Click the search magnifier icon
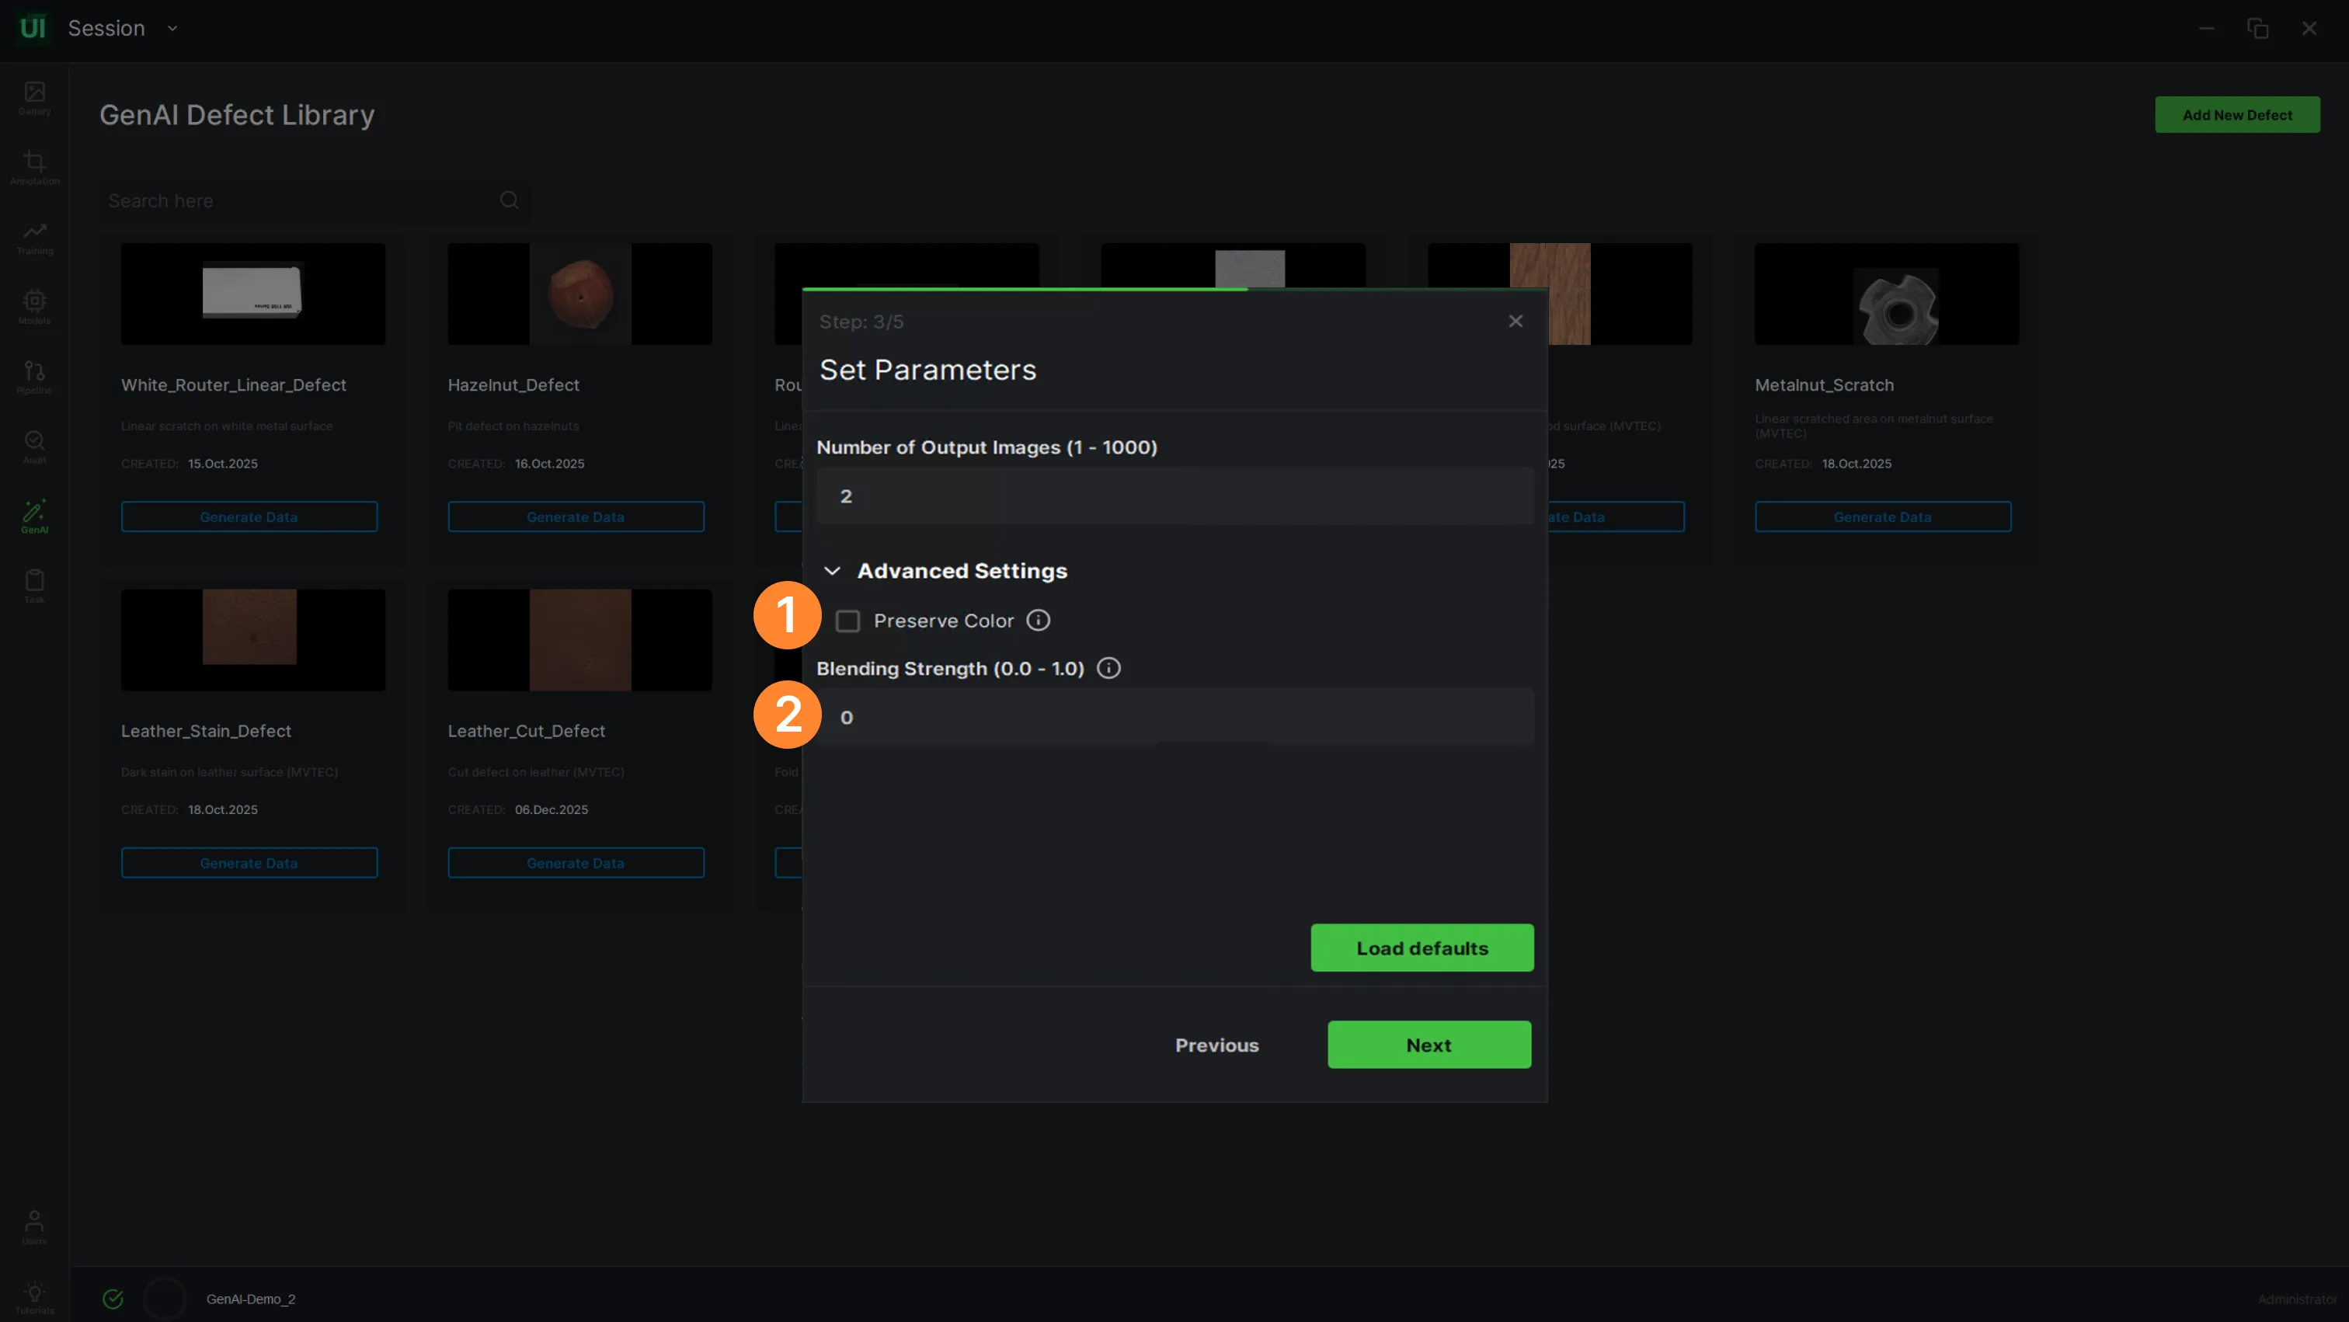 click(509, 200)
